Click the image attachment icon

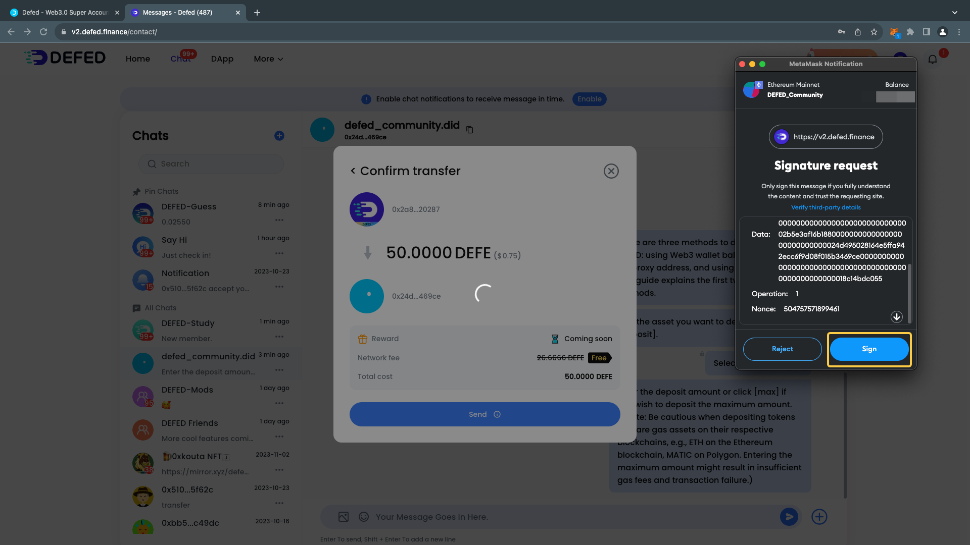[x=344, y=517]
